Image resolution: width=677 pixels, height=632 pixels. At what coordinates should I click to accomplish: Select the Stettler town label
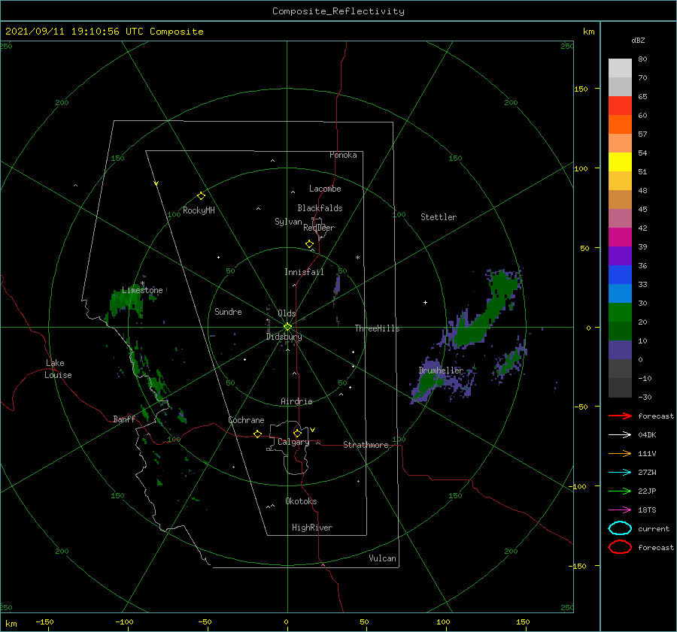tap(439, 217)
